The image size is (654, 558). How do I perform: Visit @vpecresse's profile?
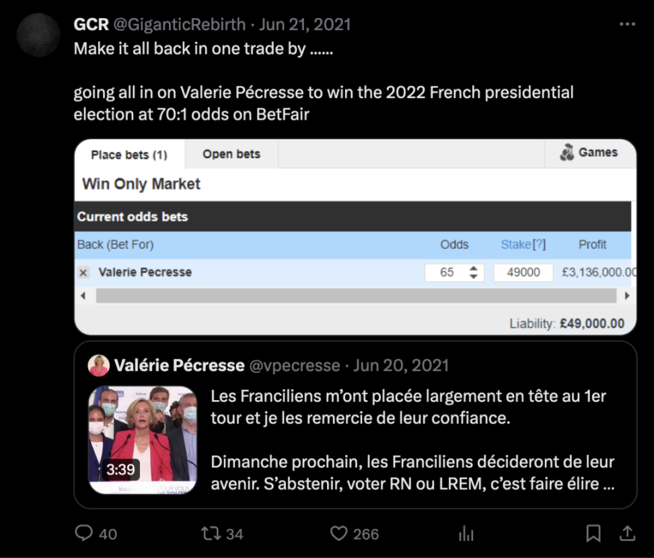295,365
